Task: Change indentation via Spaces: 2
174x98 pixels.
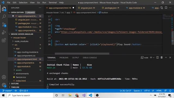Action: [x=138, y=91]
